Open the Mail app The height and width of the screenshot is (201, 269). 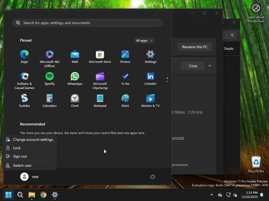pos(75,57)
